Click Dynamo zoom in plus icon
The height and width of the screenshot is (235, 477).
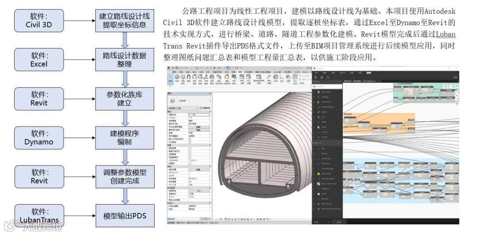click(x=457, y=95)
